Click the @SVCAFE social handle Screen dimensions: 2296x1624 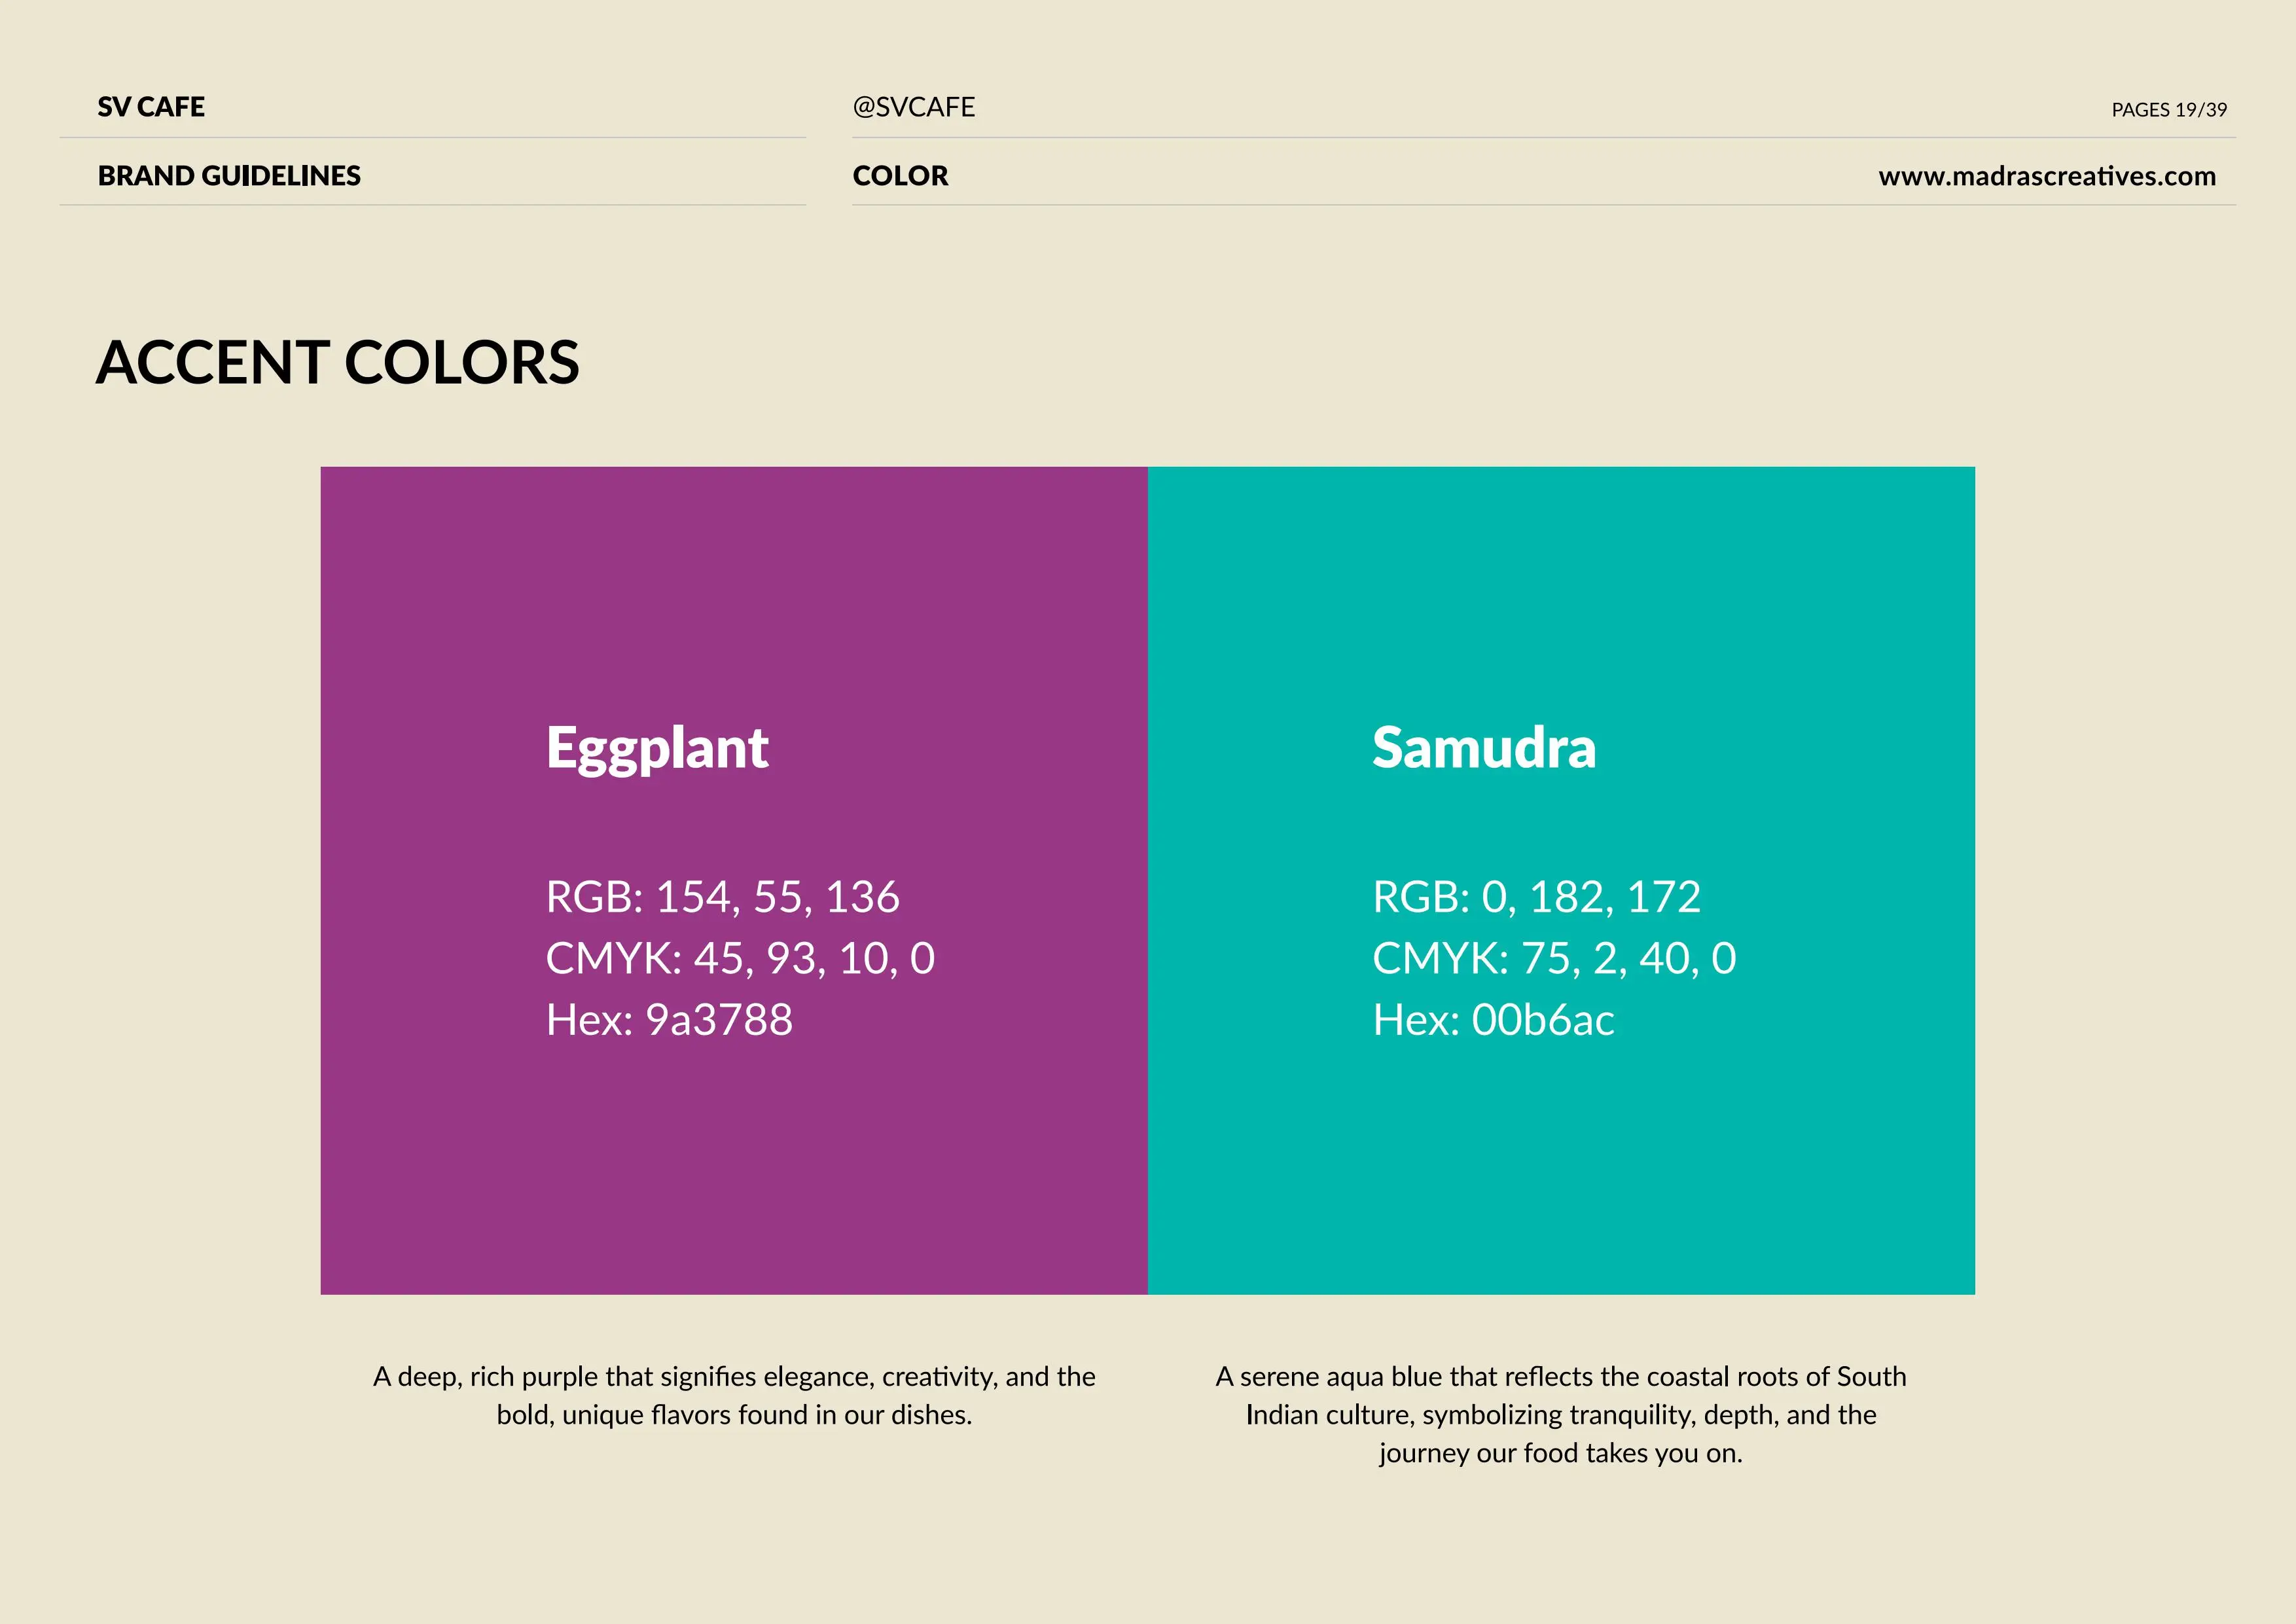point(913,107)
